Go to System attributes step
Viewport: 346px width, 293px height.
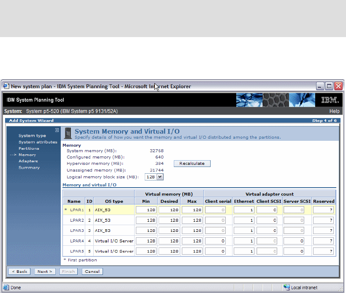click(38, 142)
